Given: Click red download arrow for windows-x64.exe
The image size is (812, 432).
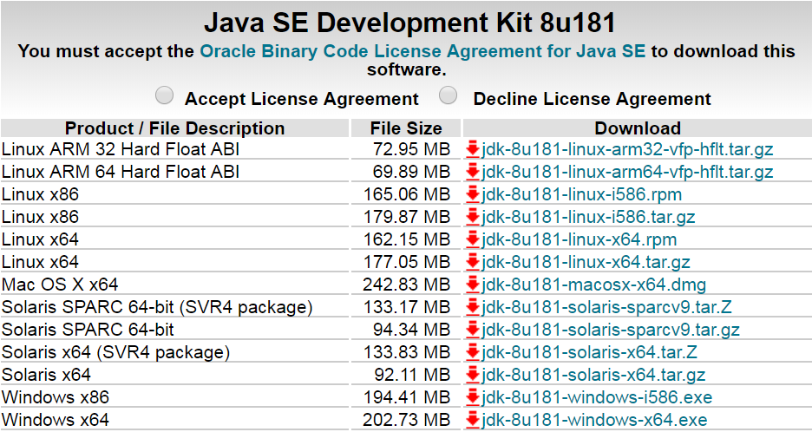Looking at the screenshot, I should [472, 420].
